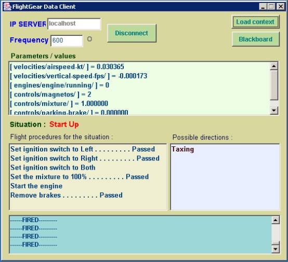This screenshot has width=288, height=262.
Task: Select 'Start the engine' procedure line
Action: 36,186
